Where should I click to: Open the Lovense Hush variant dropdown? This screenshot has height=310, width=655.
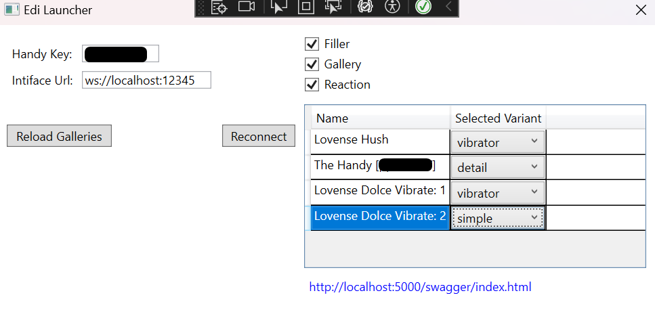tap(498, 142)
